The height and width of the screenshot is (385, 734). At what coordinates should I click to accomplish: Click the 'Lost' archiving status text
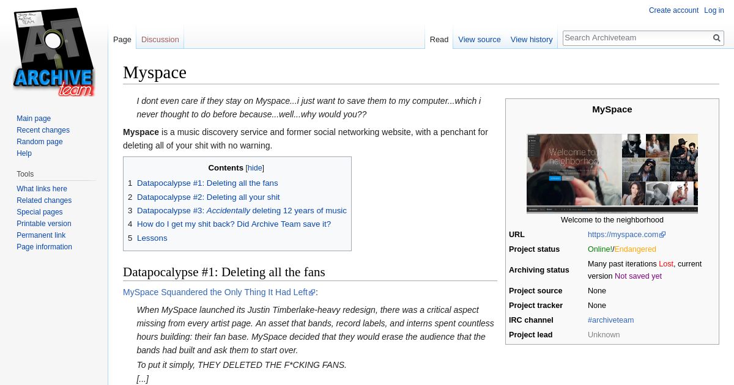pos(665,264)
